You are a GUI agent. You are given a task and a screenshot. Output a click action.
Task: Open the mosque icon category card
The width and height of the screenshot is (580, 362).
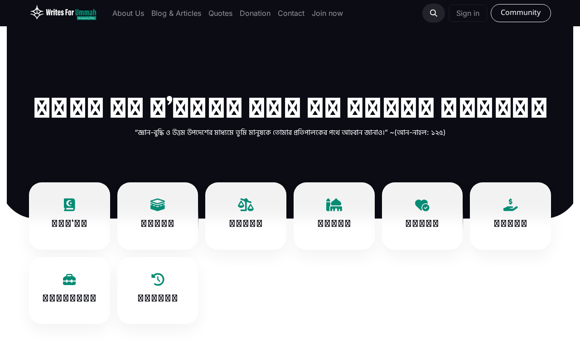(x=334, y=216)
